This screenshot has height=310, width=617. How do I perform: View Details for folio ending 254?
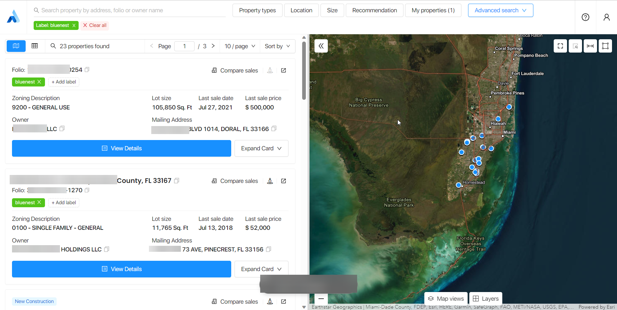(122, 148)
